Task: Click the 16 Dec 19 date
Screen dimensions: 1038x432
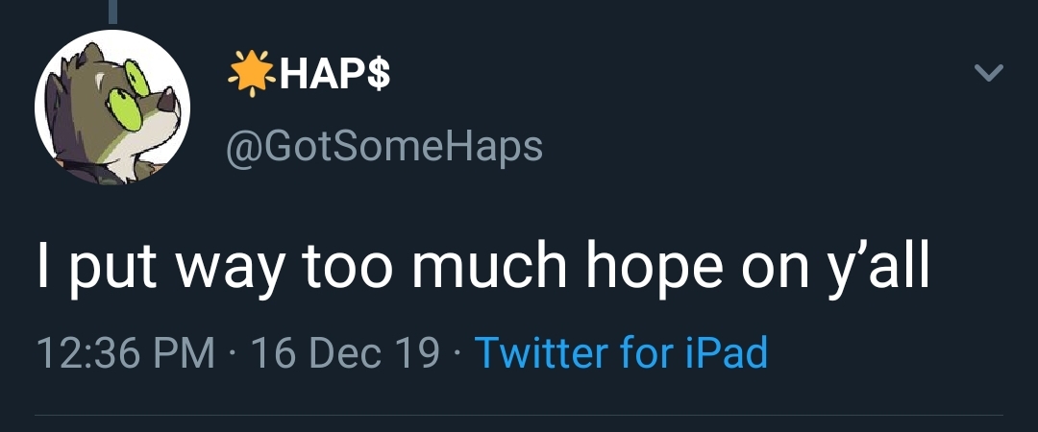Action: pyautogui.click(x=342, y=353)
